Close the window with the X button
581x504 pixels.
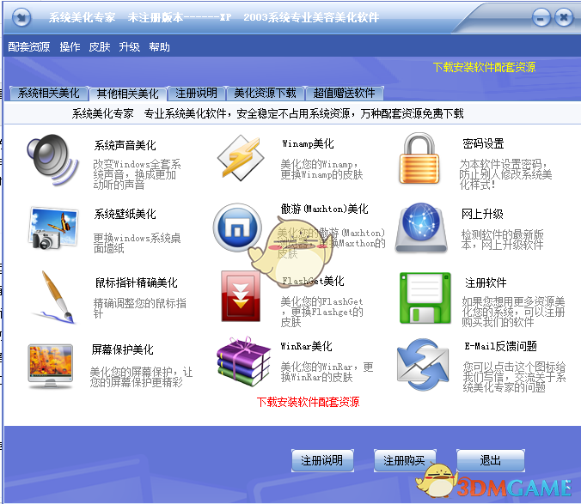(564, 17)
